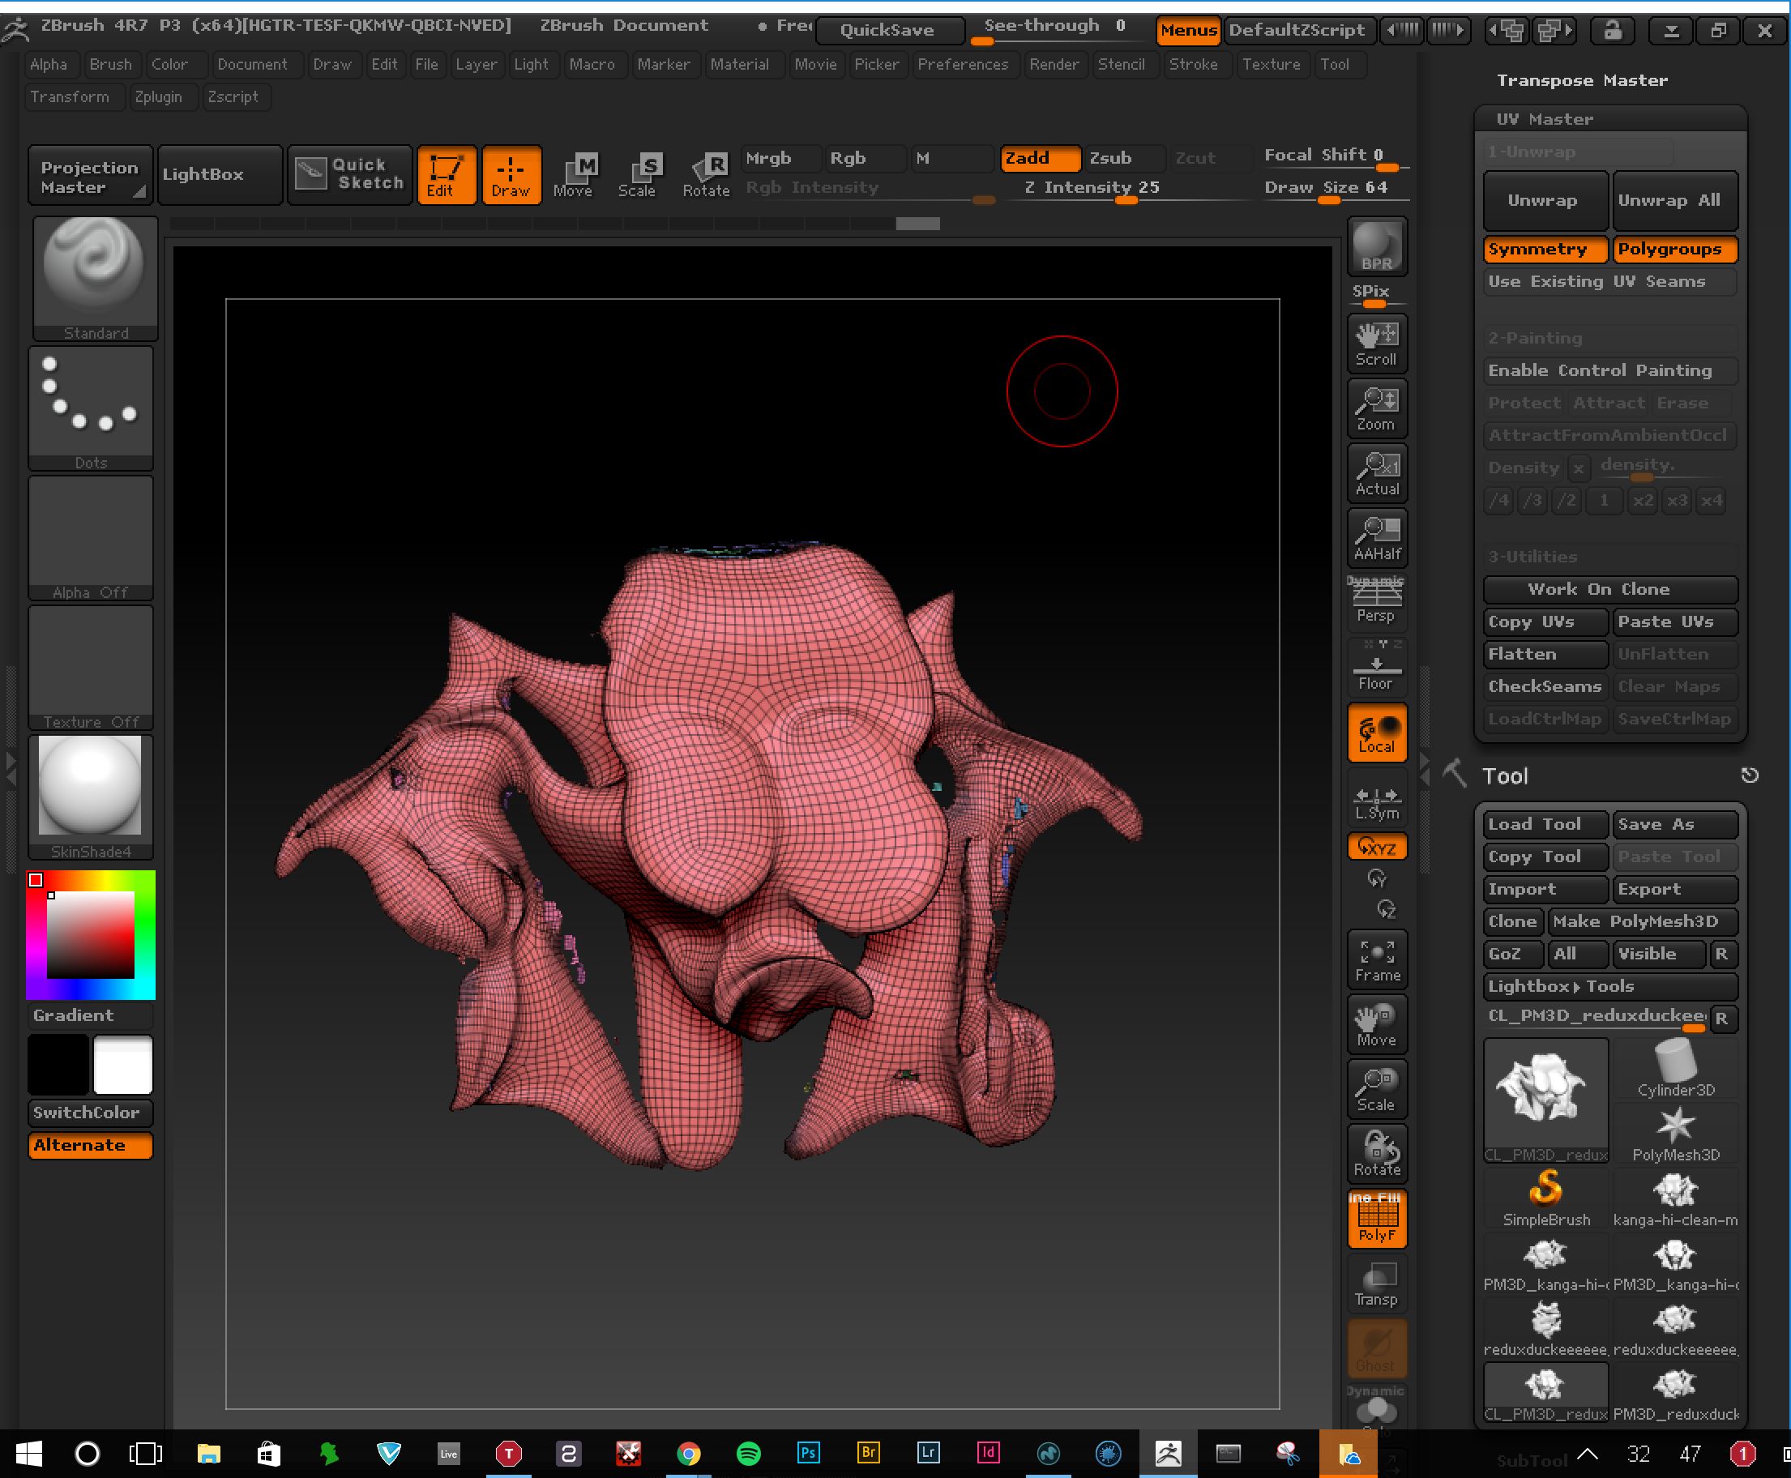Toggle Transp transparency mode
This screenshot has height=1478, width=1791.
click(1376, 1284)
